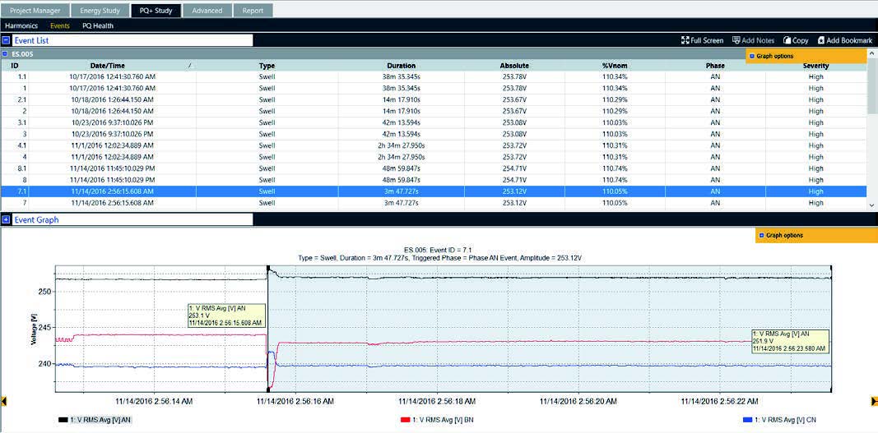Viewport: 878px width, 433px height.
Task: Open the Advanced tab
Action: [207, 11]
